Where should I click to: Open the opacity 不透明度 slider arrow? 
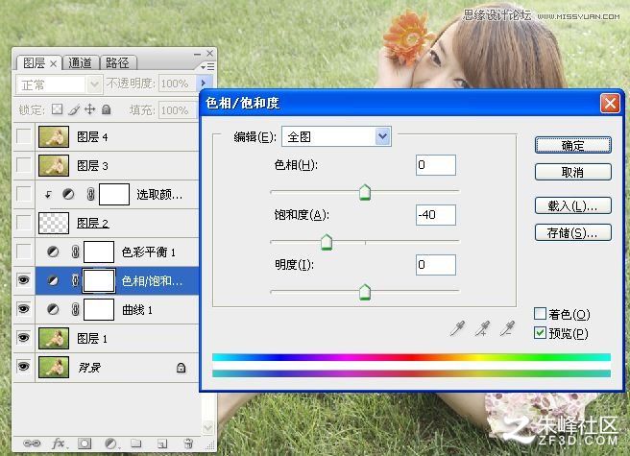(203, 84)
